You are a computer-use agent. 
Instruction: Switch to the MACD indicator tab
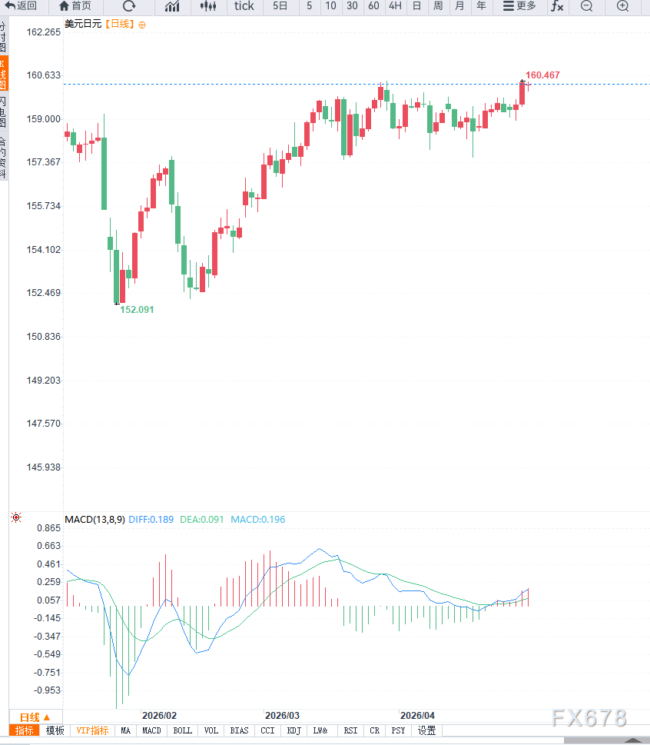click(x=154, y=730)
